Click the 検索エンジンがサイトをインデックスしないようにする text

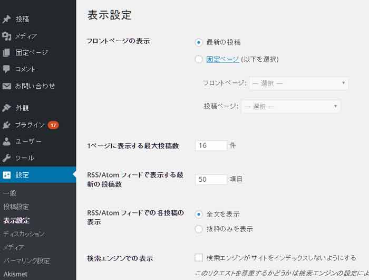click(281, 258)
